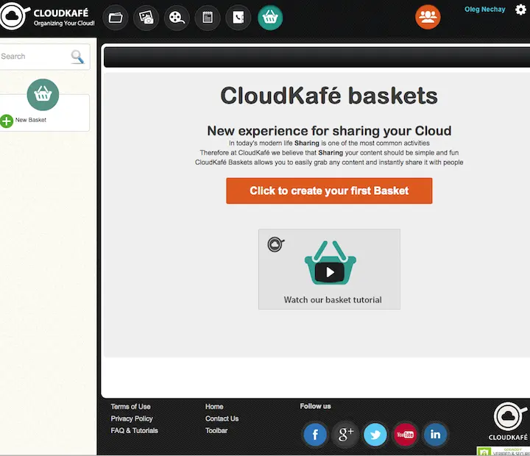Open the files folder icon in top toolbar
Viewport: 530px width, 456px height.
click(x=116, y=17)
